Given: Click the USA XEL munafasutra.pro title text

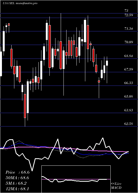Looking at the screenshot, I should [20, 3].
